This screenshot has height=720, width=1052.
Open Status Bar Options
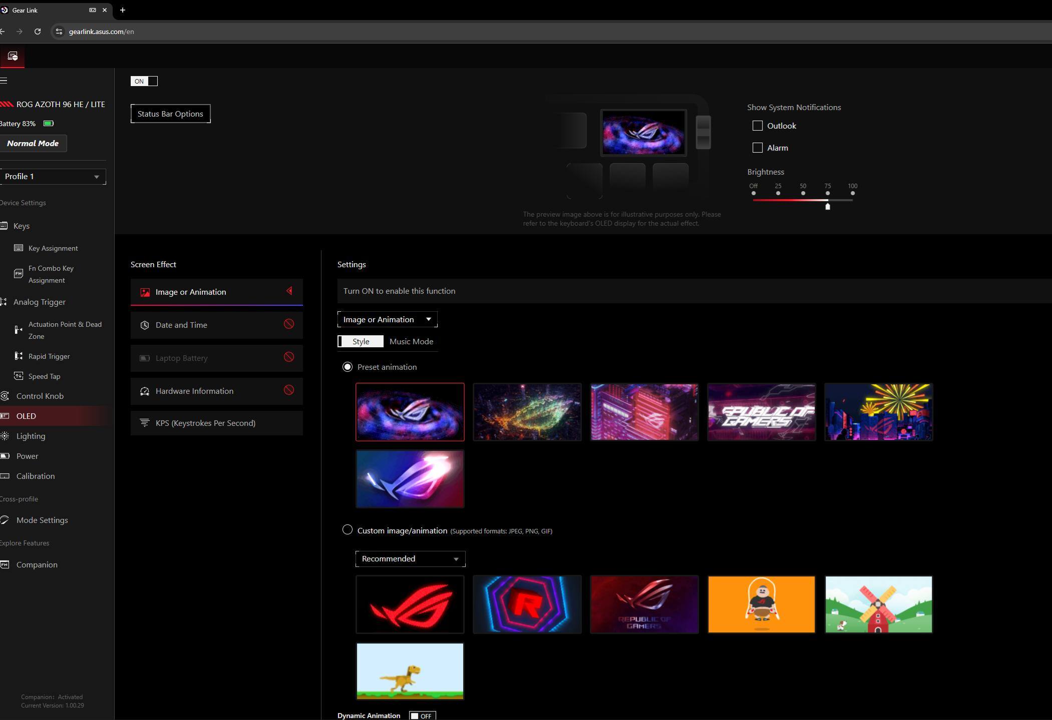171,114
